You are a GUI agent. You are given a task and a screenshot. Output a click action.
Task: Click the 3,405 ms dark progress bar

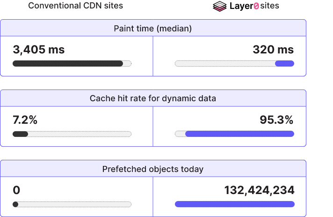point(68,63)
